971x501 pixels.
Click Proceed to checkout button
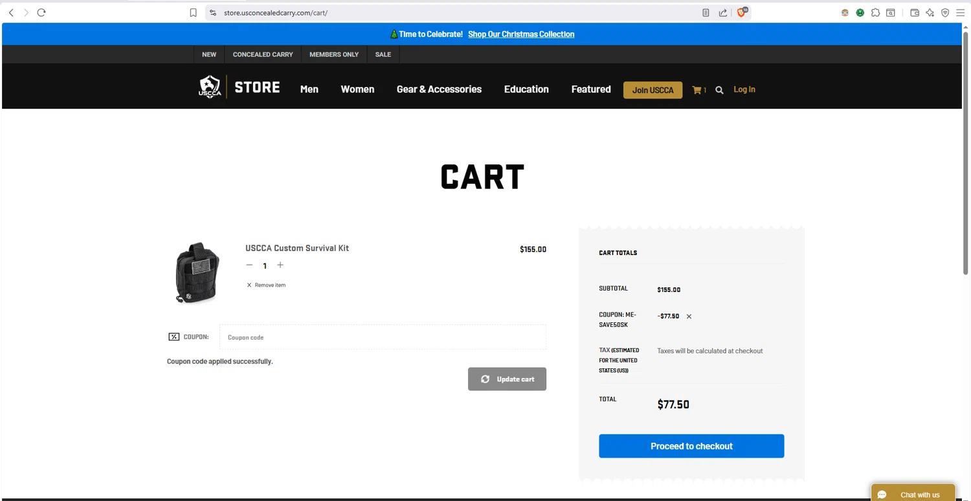(691, 446)
